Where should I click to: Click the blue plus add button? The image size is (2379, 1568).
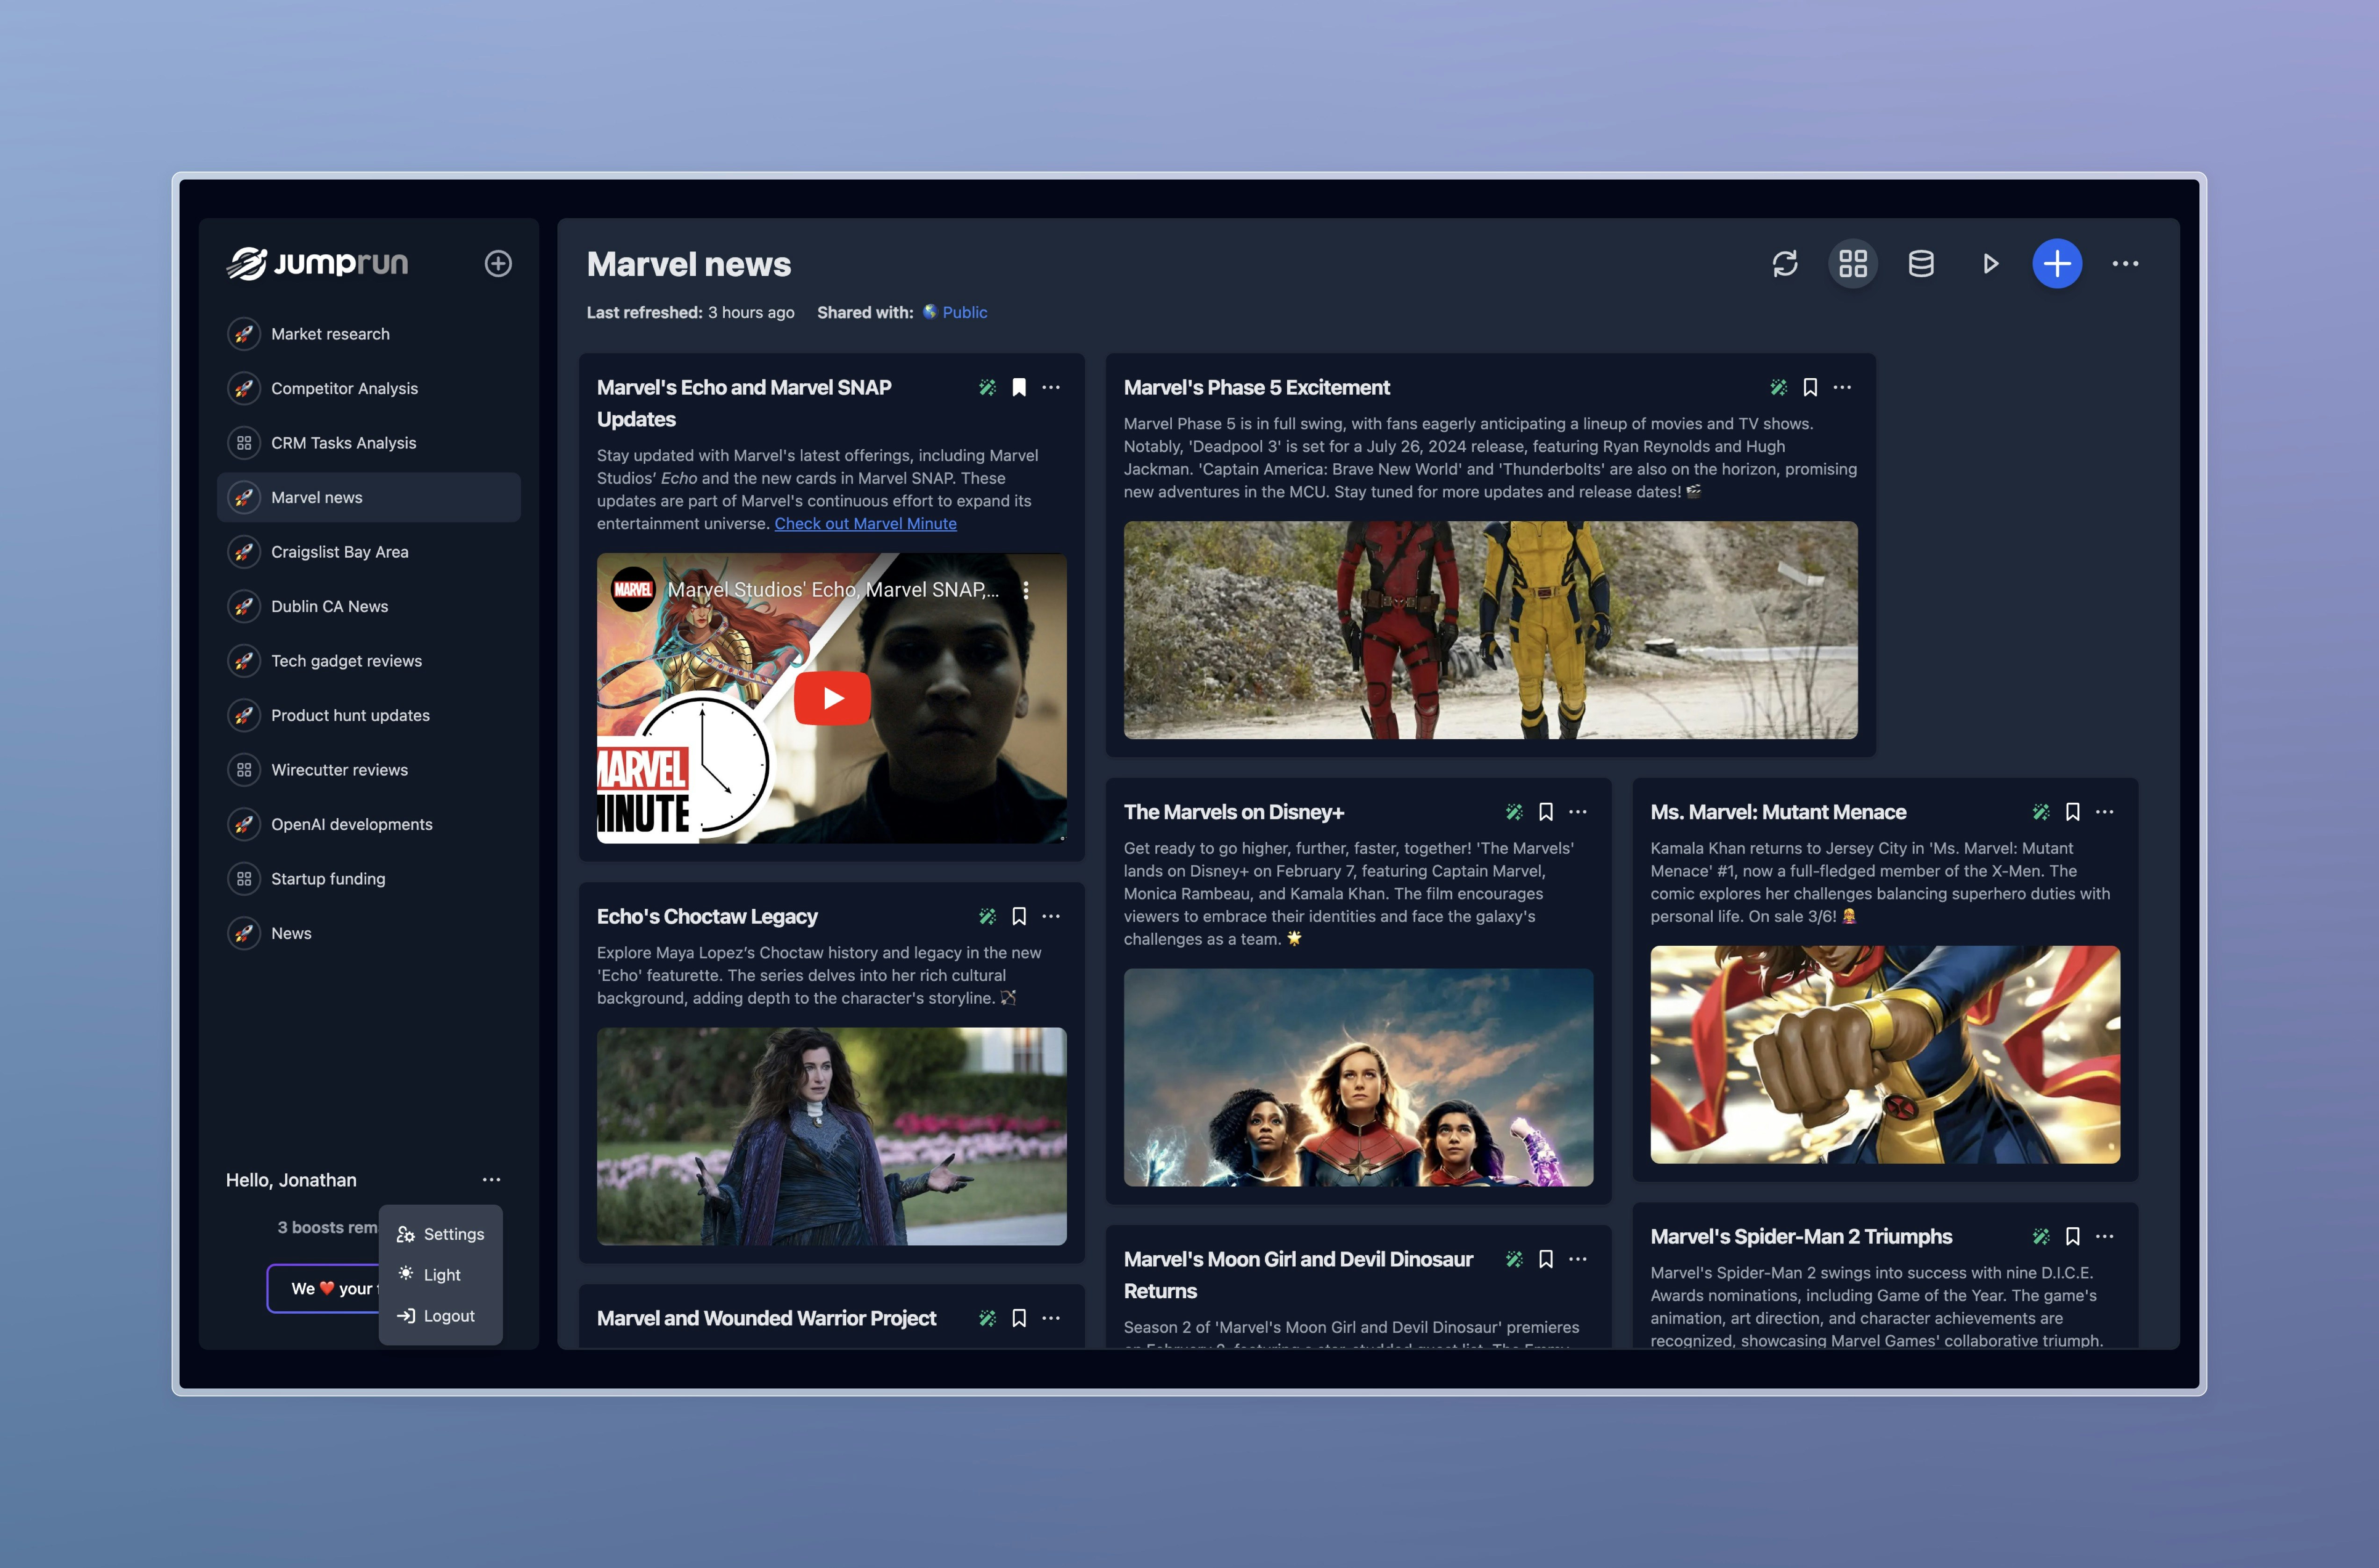(2057, 264)
